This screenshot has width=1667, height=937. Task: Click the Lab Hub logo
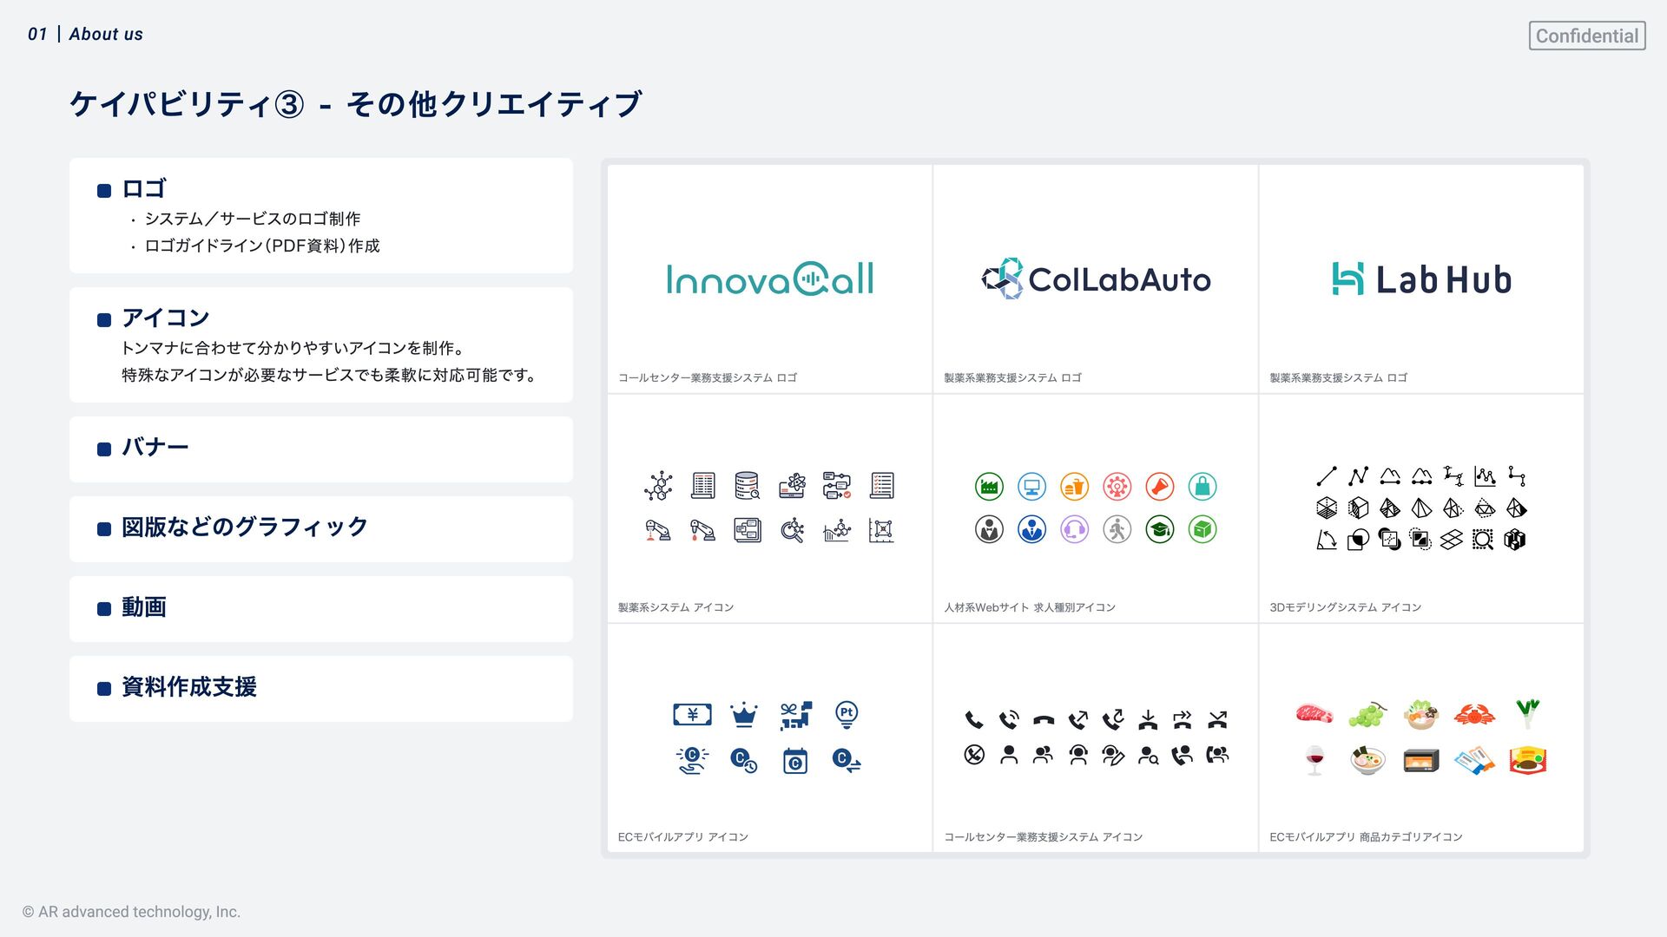[1421, 279]
